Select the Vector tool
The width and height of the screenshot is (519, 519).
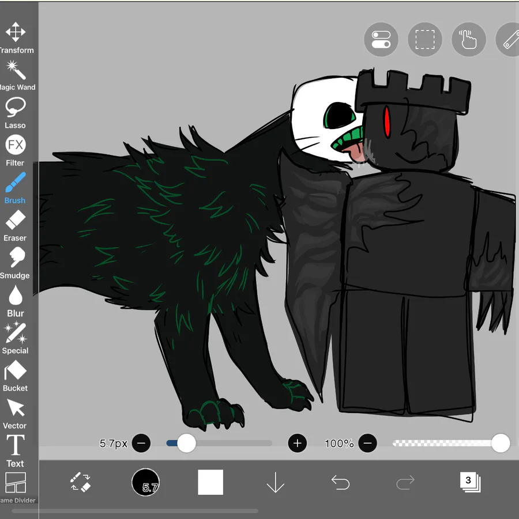(x=15, y=414)
